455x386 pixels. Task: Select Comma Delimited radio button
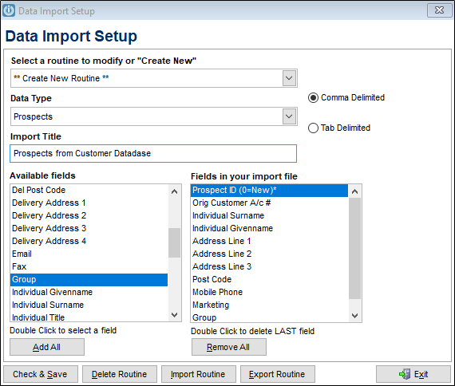(313, 98)
